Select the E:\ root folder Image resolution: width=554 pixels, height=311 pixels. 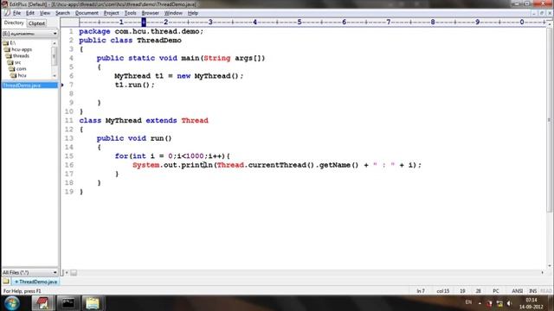pyautogui.click(x=13, y=43)
